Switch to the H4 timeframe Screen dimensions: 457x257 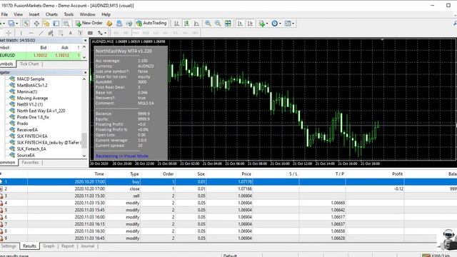point(165,33)
